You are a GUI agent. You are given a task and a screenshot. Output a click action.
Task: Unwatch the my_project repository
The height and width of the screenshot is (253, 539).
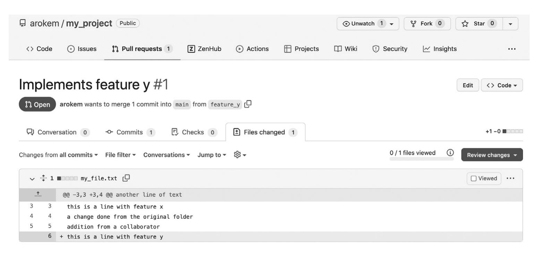(x=368, y=24)
